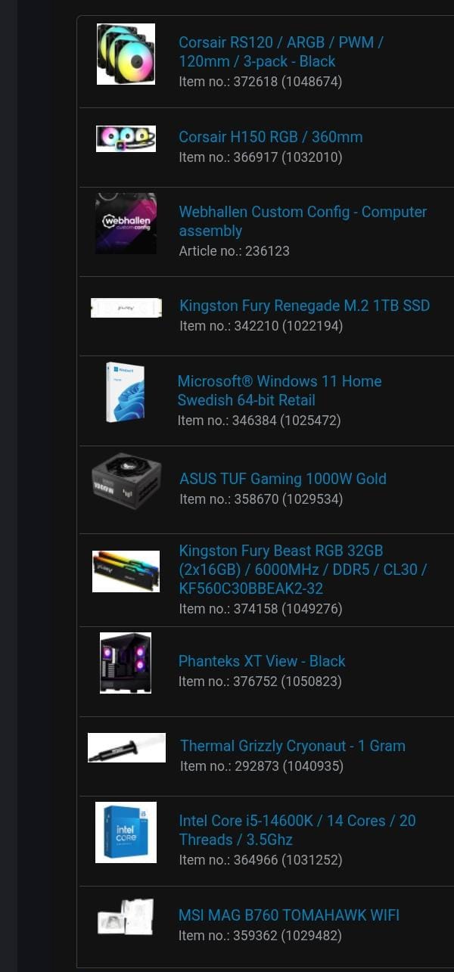The width and height of the screenshot is (454, 972).
Task: Open the MSI MAG B760 TOMAHAWK WIFI link
Action: [x=289, y=915]
